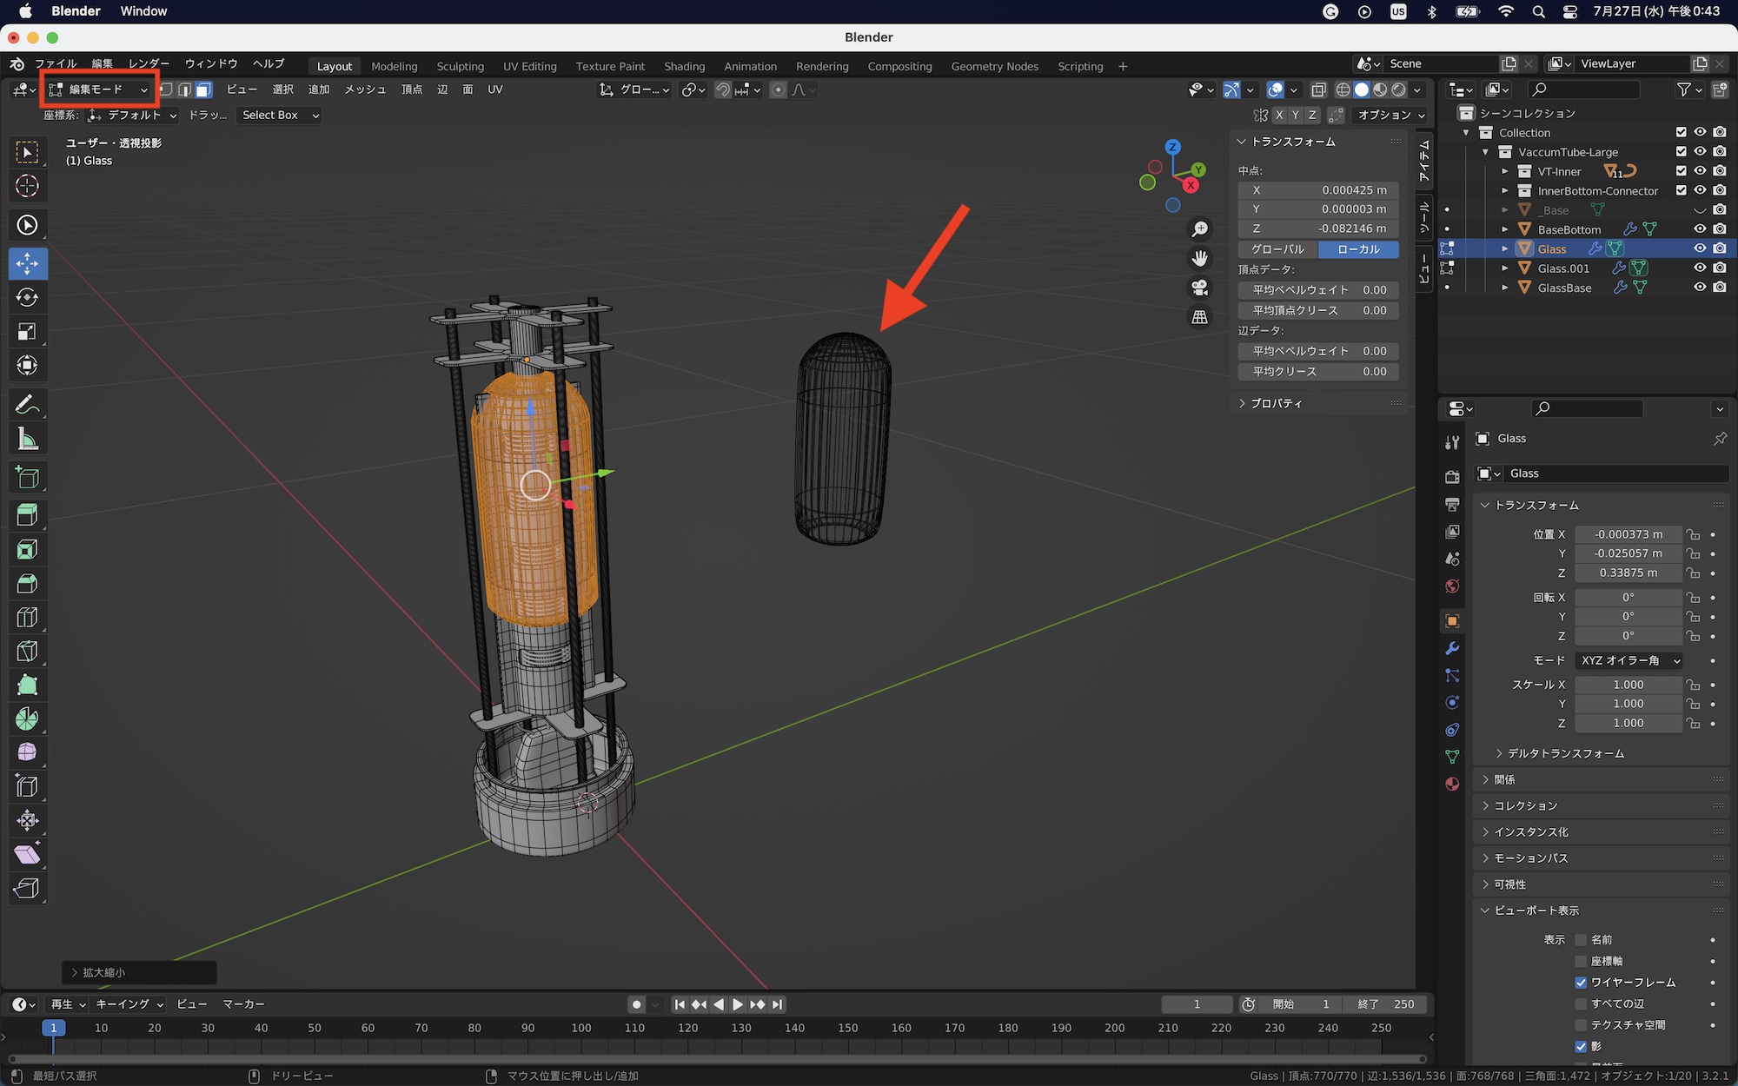Open the Modifier properties wrench tab

(1452, 649)
